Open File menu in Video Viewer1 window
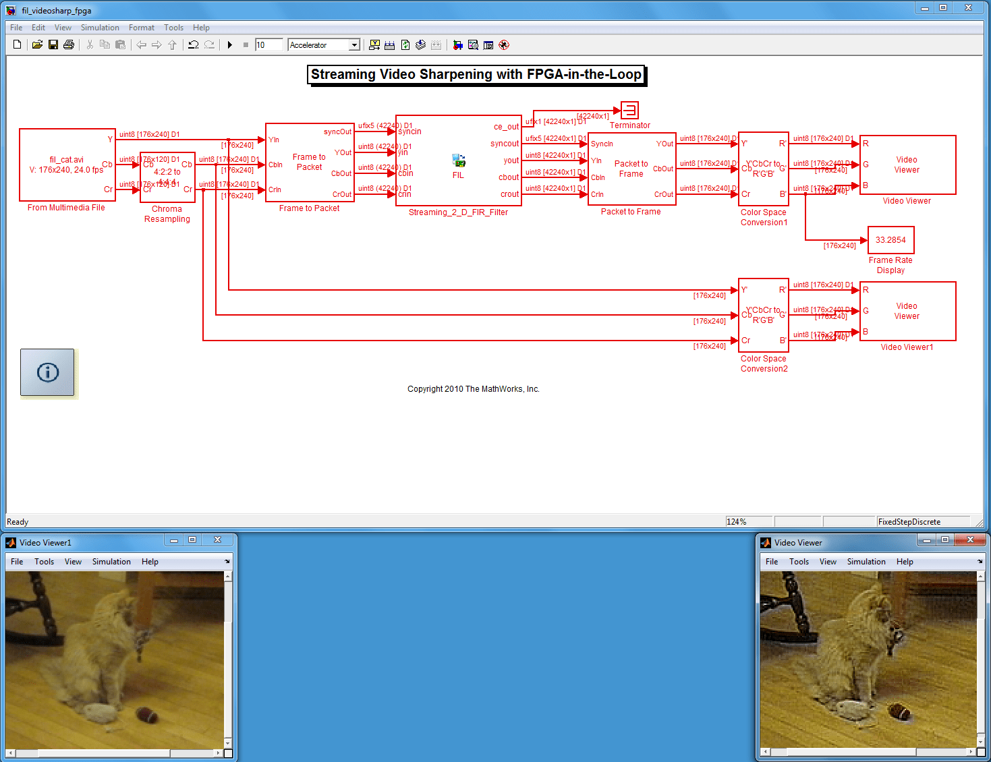This screenshot has width=991, height=762. click(17, 562)
